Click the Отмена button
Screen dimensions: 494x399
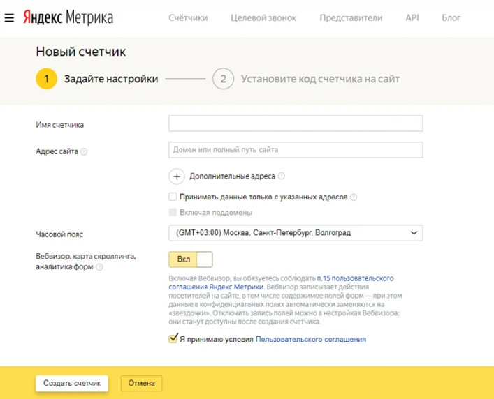pyautogui.click(x=142, y=383)
